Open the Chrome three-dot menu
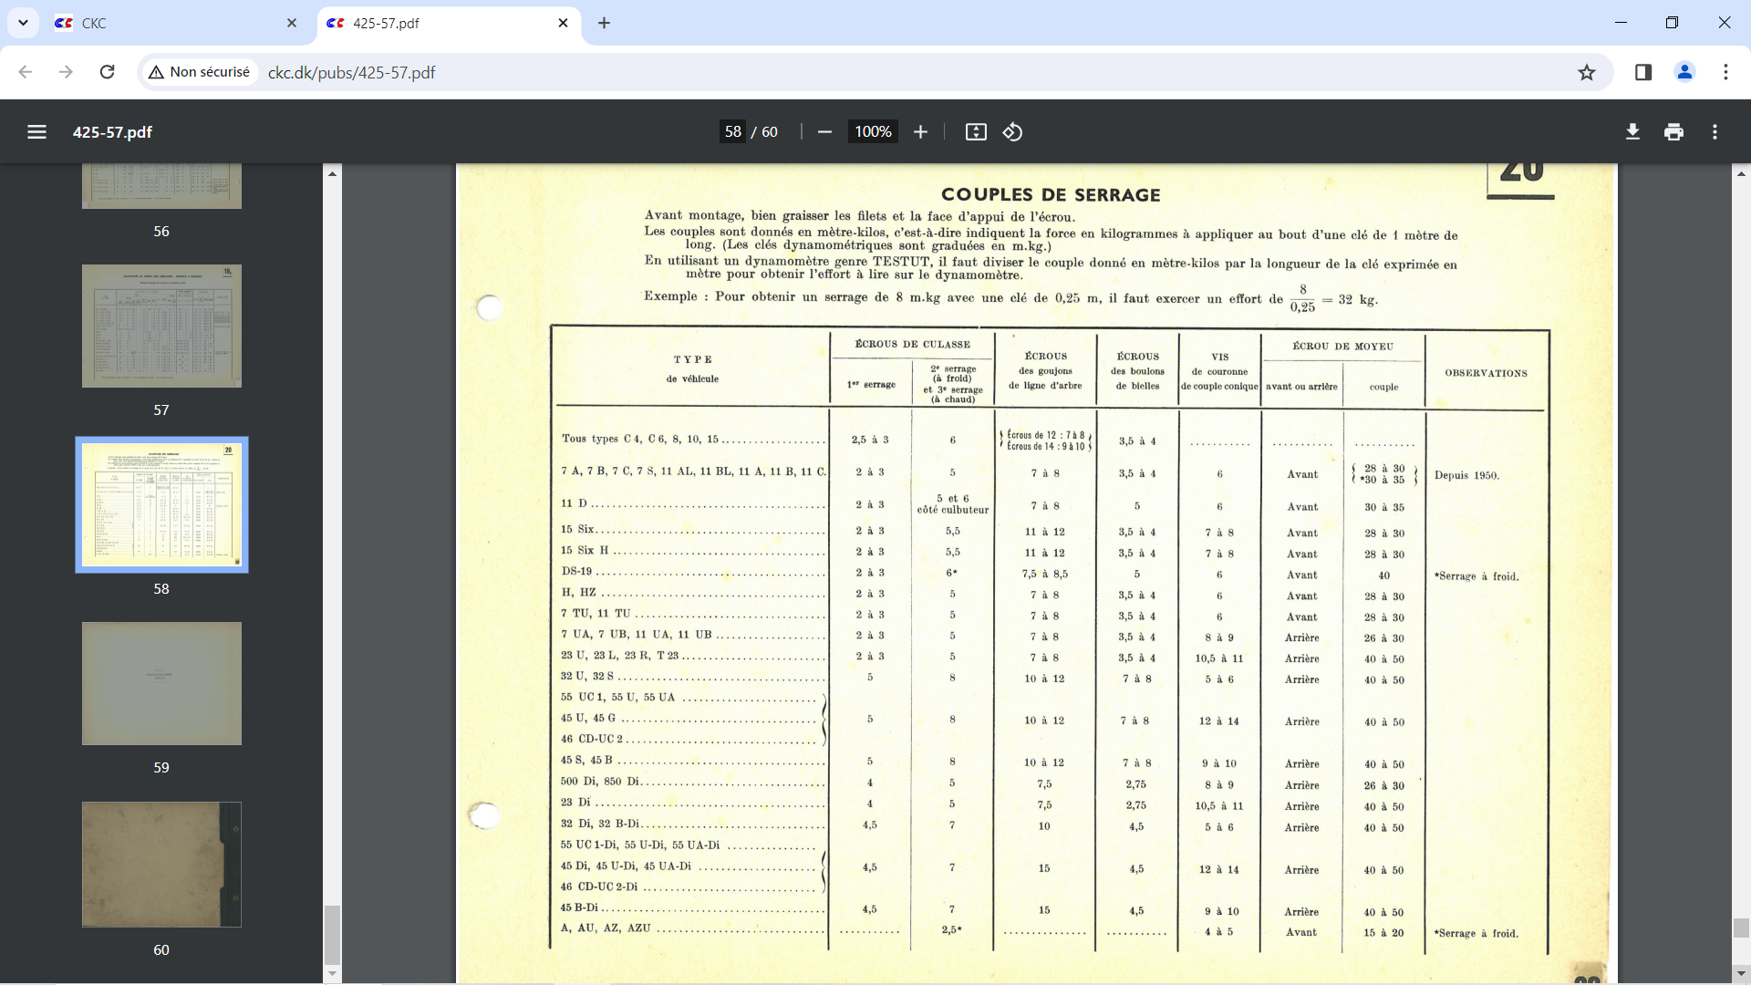The width and height of the screenshot is (1751, 985). click(1725, 72)
